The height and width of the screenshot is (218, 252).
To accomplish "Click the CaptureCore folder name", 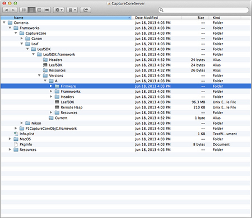I will coord(36,33).
